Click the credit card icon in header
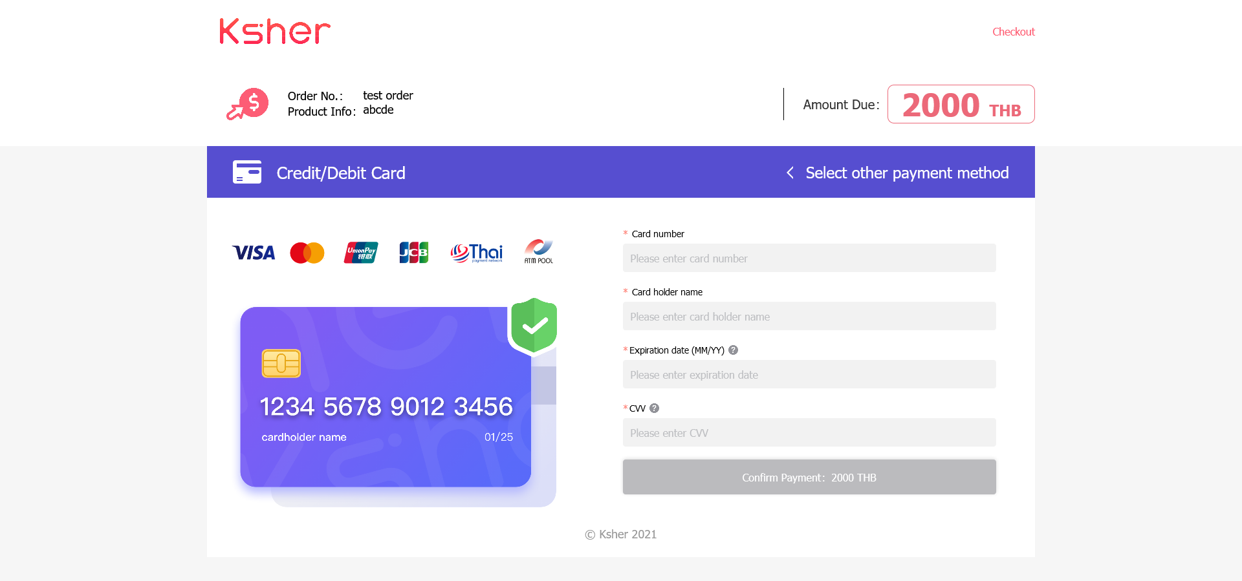 point(247,172)
